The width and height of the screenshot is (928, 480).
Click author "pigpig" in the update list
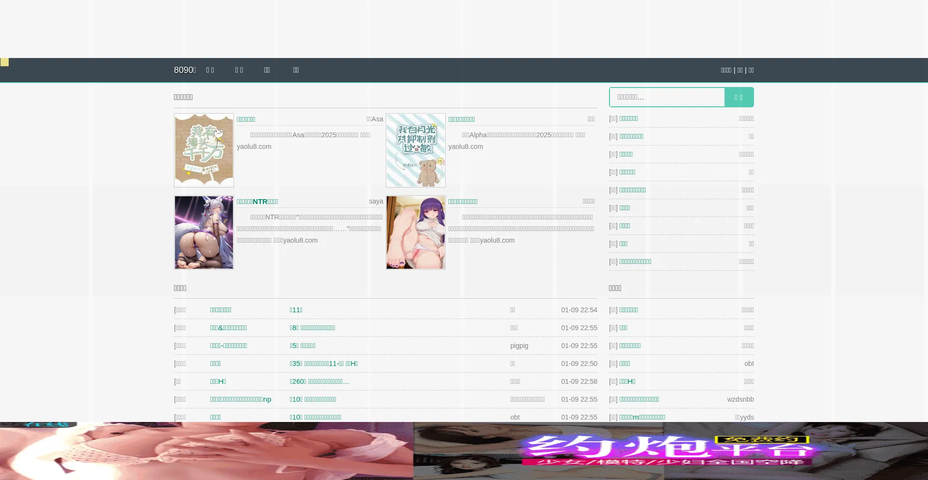[x=519, y=346]
